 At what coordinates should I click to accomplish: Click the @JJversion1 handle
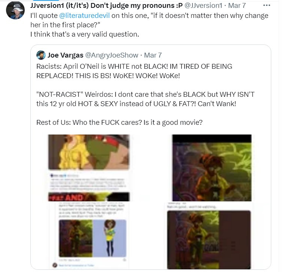[203, 6]
